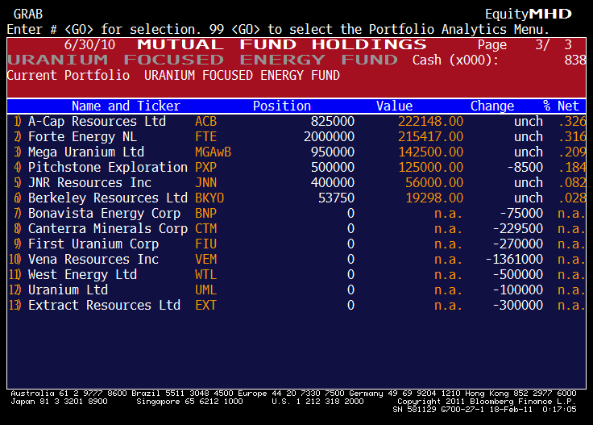Click the GRAB command text
This screenshot has width=593, height=425.
coord(28,14)
